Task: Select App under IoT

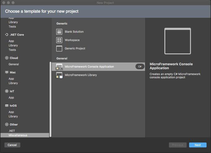Action: pos(11,98)
